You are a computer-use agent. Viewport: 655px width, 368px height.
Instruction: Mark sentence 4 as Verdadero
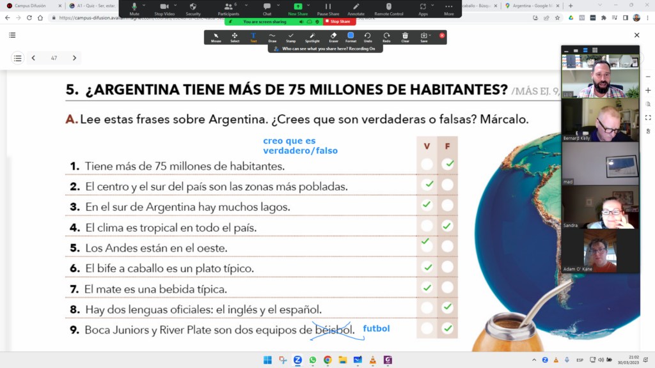427,226
